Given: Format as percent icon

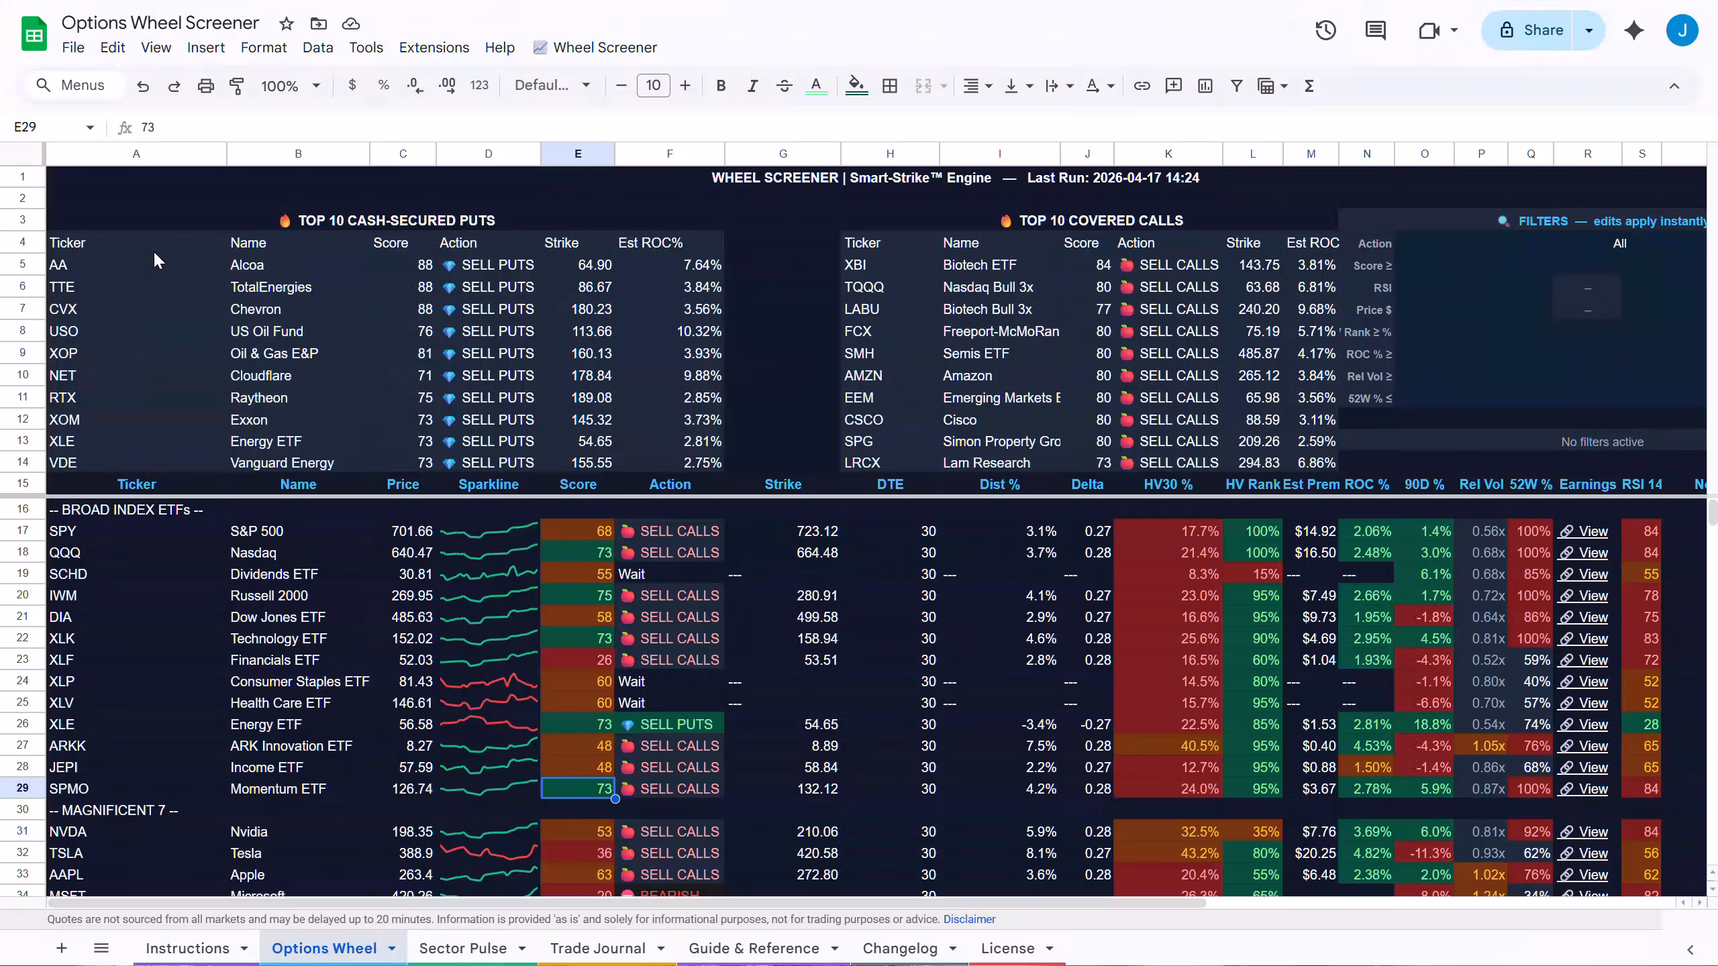Looking at the screenshot, I should [x=383, y=85].
